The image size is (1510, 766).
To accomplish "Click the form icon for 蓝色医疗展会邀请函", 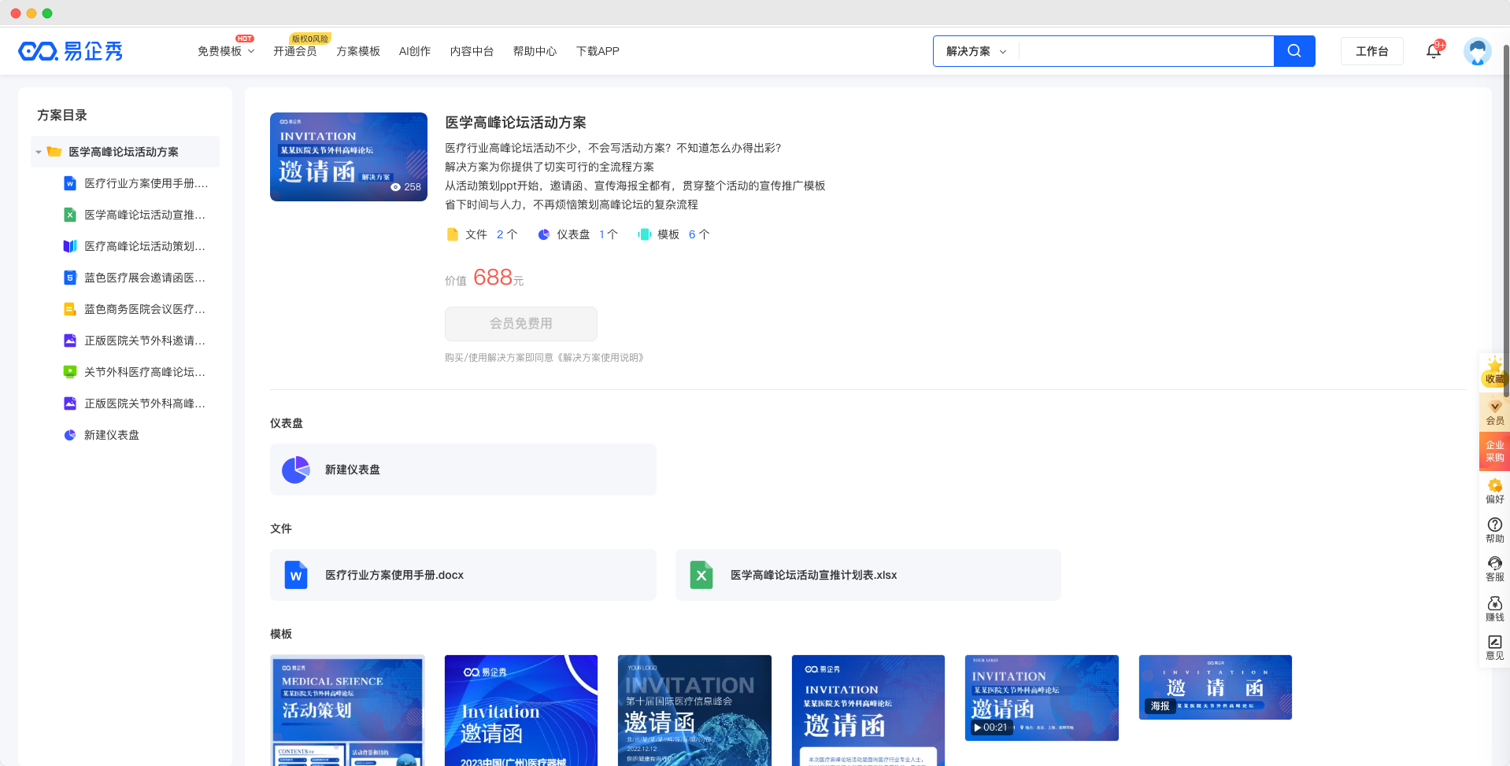I will tap(70, 278).
